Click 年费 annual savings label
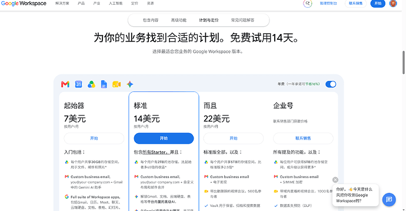 pos(298,84)
